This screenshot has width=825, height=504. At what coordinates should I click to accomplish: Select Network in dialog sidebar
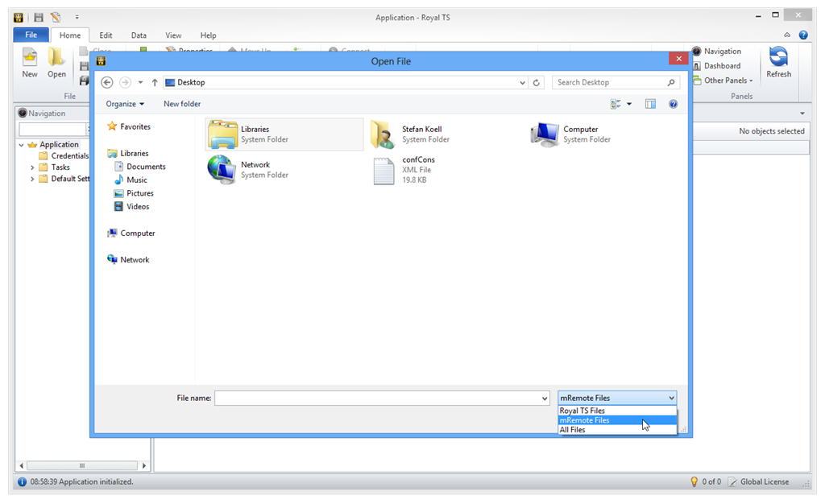128,259
